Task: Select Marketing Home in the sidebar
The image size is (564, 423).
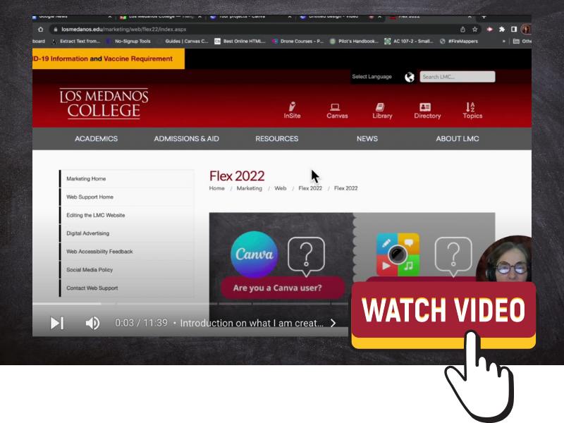Action: point(127,179)
